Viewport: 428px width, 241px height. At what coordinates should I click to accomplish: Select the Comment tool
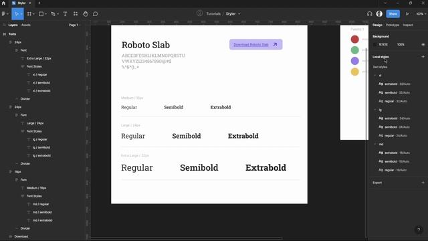coord(95,13)
